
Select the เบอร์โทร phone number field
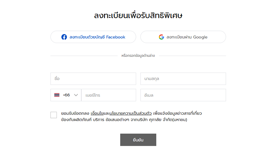click(x=109, y=95)
